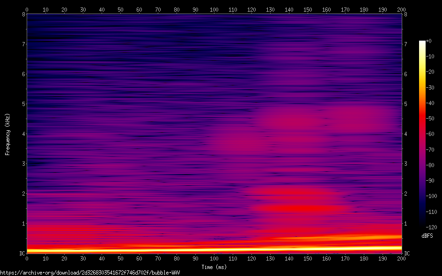Click the 150 ms marker on top axis

coord(308,9)
